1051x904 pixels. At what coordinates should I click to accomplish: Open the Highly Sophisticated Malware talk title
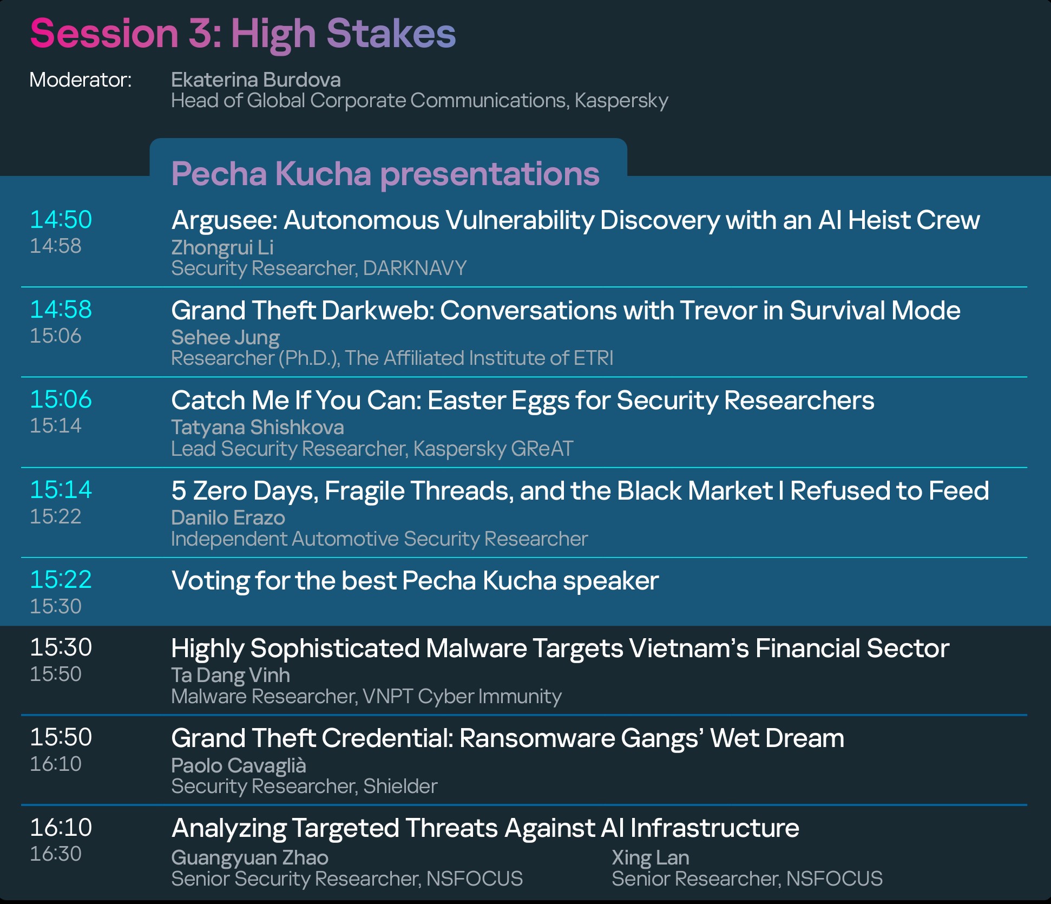tap(560, 648)
